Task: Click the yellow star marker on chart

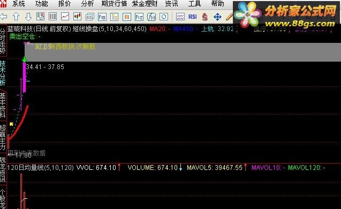Action: (11, 124)
